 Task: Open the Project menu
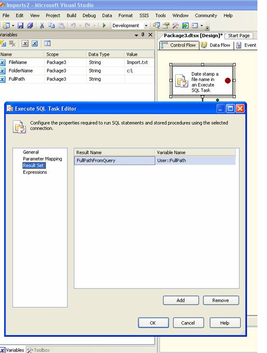[x=53, y=15]
